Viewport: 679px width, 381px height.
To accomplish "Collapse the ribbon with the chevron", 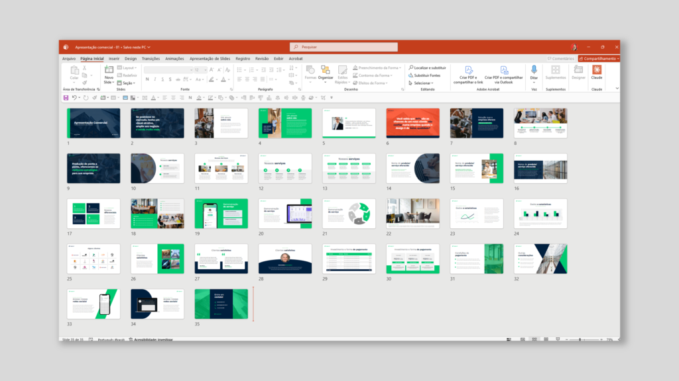I will pos(617,89).
